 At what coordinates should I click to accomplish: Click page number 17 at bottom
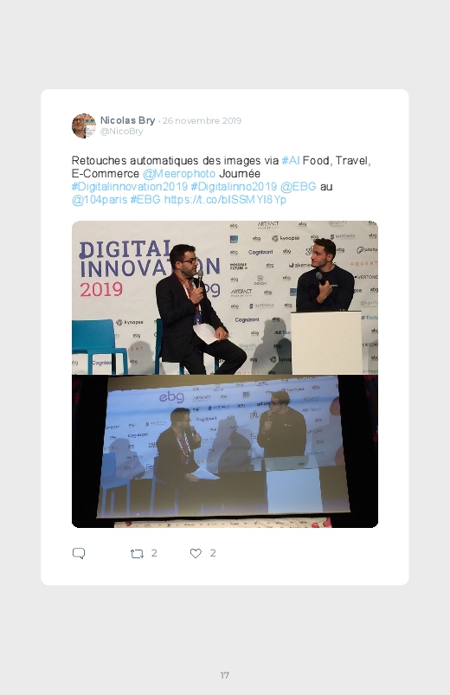point(225,675)
